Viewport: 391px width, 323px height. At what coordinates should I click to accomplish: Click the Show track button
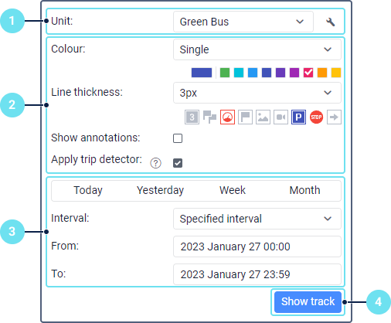308,302
